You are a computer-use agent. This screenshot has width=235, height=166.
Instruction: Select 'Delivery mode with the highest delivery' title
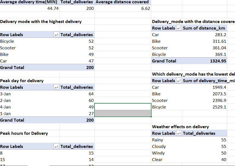pyautogui.click(x=41, y=22)
